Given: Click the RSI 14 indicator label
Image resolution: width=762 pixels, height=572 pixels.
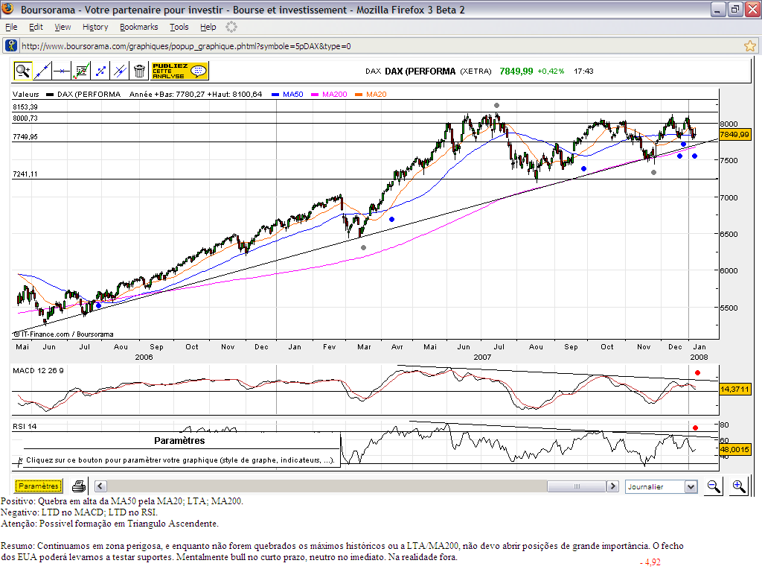Looking at the screenshot, I should pos(25,427).
